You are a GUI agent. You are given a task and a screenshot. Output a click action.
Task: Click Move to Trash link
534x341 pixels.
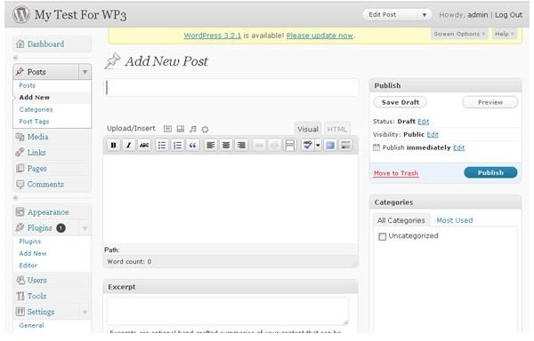point(396,173)
